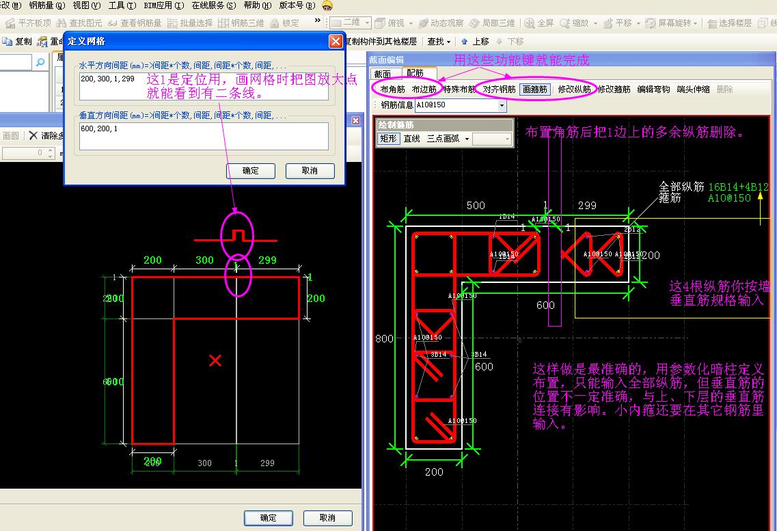Close the panel with grey X below dialog

click(355, 120)
